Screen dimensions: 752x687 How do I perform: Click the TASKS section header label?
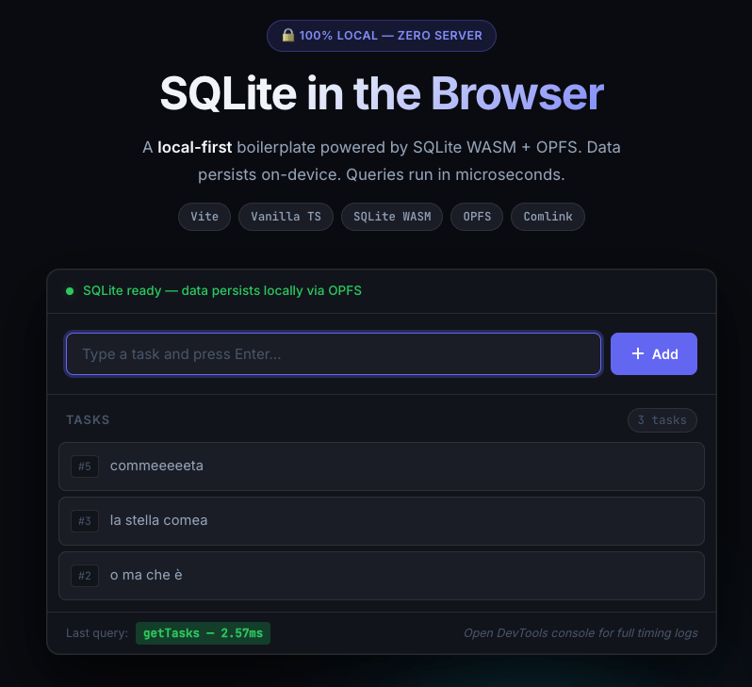click(88, 420)
